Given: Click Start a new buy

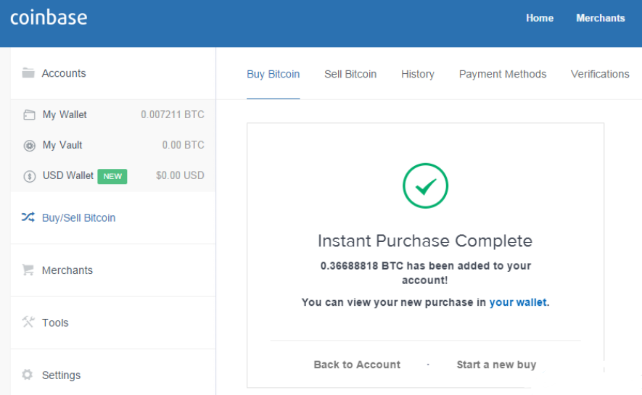Looking at the screenshot, I should click(x=496, y=365).
